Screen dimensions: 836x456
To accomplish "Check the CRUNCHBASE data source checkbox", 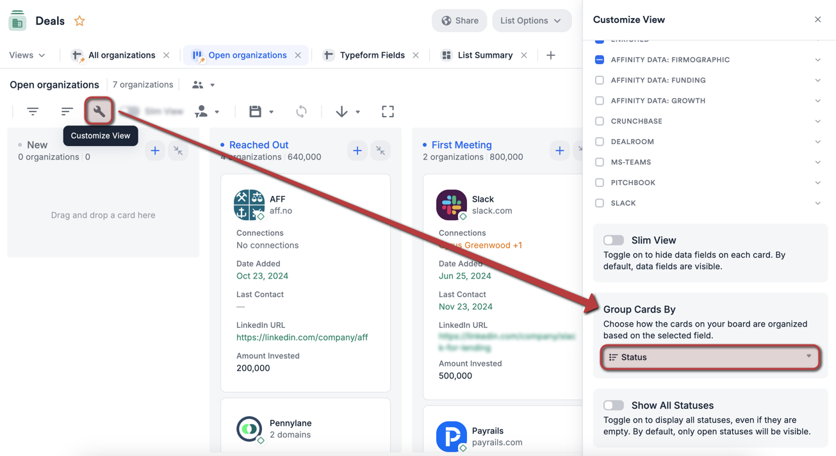I will 599,121.
